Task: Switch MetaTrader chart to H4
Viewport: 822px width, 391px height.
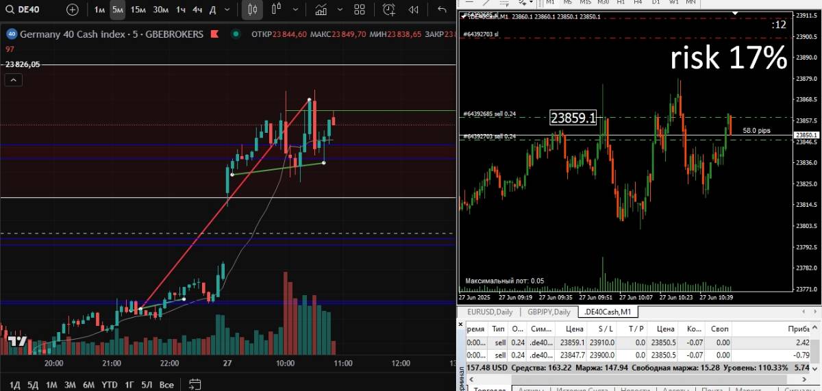Action: pyautogui.click(x=638, y=3)
